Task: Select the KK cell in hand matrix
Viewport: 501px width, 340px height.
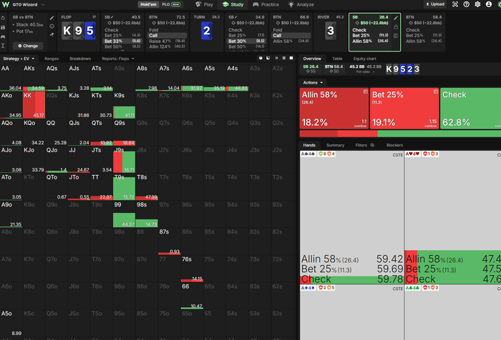Action: (34, 105)
